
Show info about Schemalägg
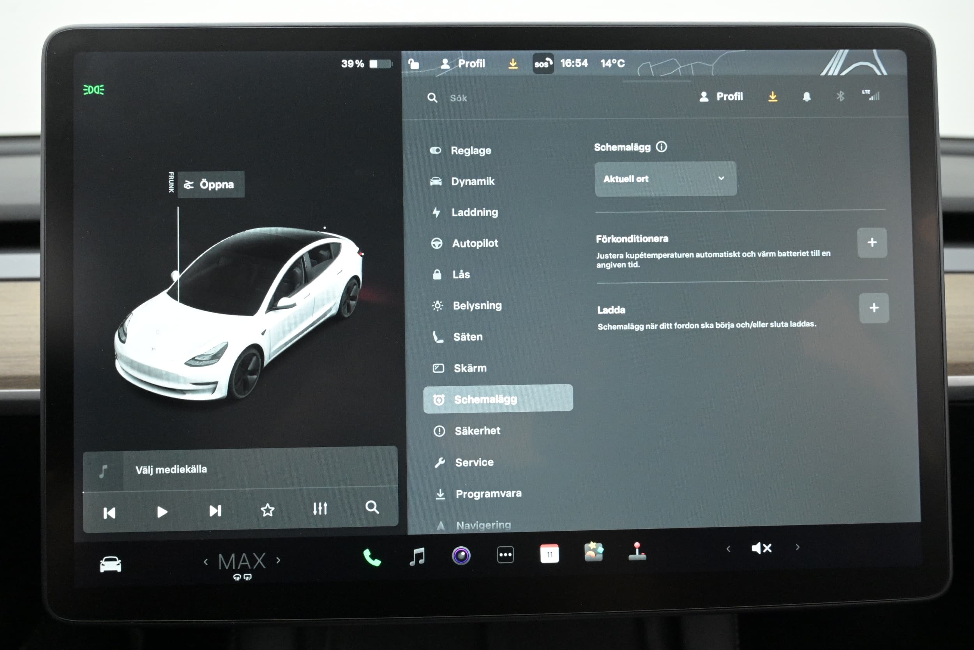tap(661, 146)
